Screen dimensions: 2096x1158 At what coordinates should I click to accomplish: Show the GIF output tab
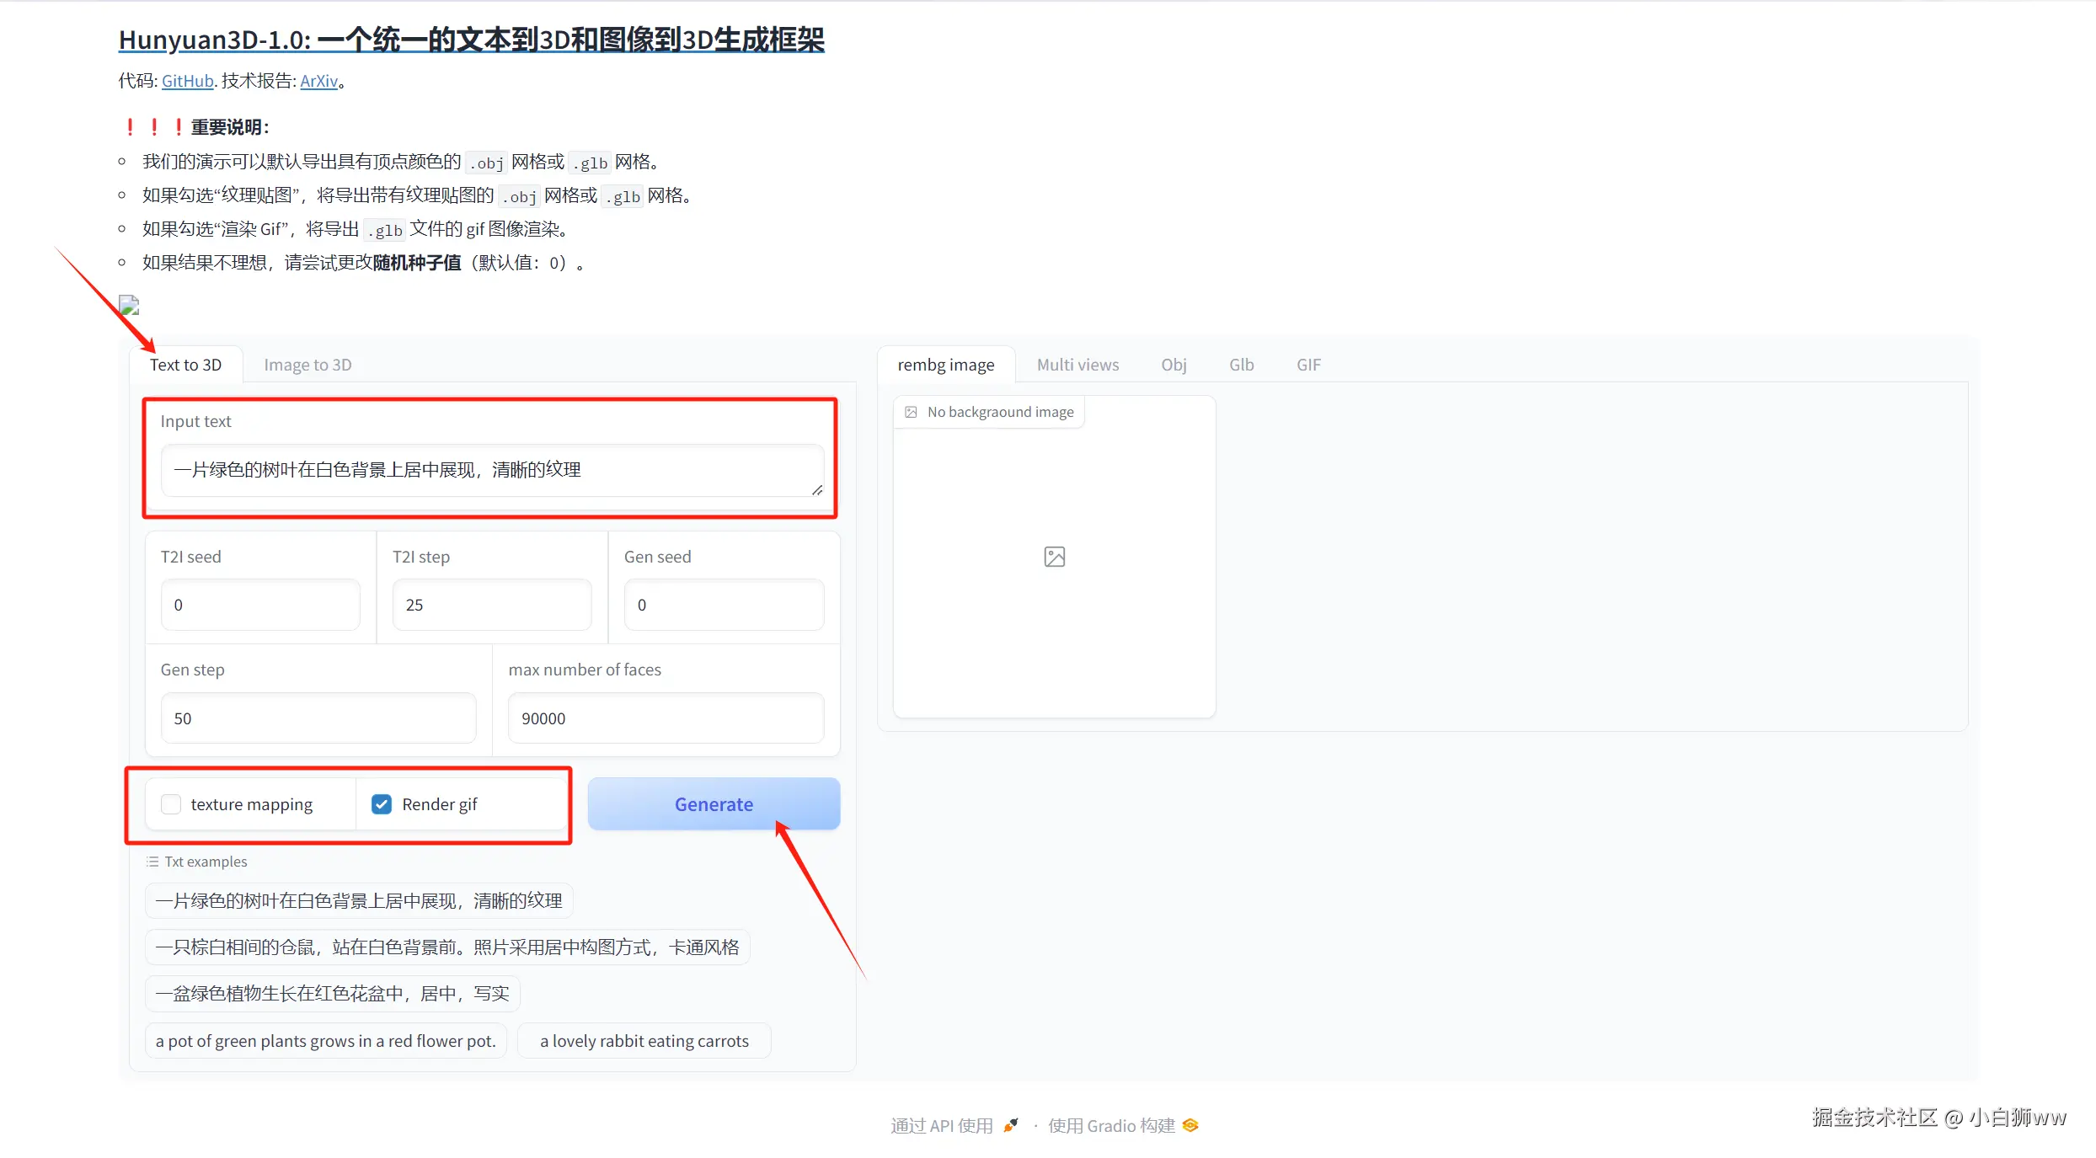point(1308,365)
